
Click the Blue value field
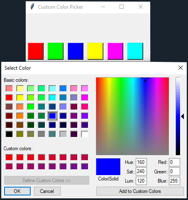(174, 181)
